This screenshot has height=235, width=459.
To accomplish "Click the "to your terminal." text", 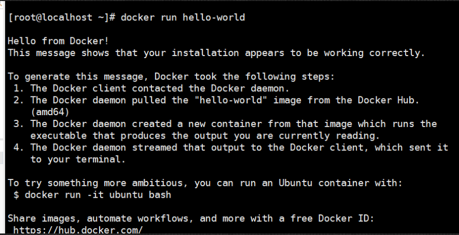I will click(x=78, y=159).
